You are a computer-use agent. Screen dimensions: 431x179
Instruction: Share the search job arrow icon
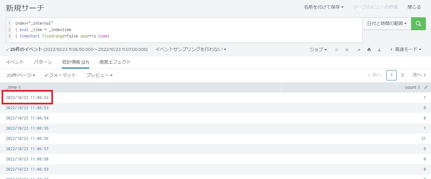pyautogui.click(x=359, y=50)
